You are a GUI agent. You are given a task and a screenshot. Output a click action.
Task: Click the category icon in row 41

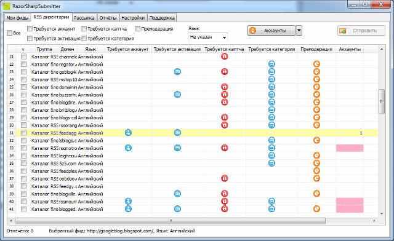(271, 208)
